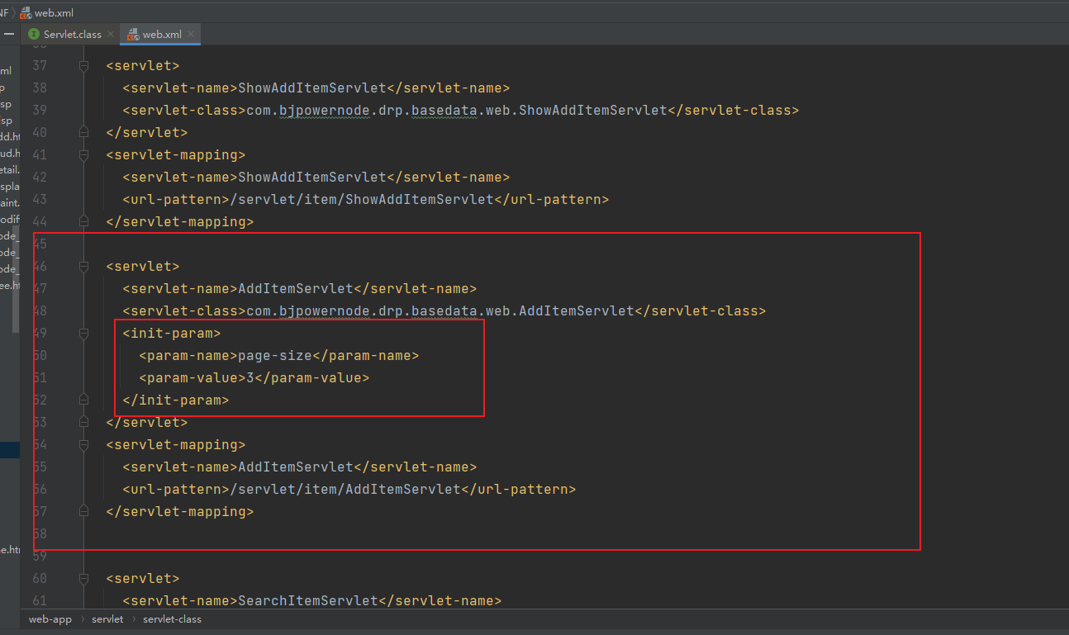The height and width of the screenshot is (635, 1069).
Task: Click web.xml in the top navigation bar
Action: coord(54,12)
